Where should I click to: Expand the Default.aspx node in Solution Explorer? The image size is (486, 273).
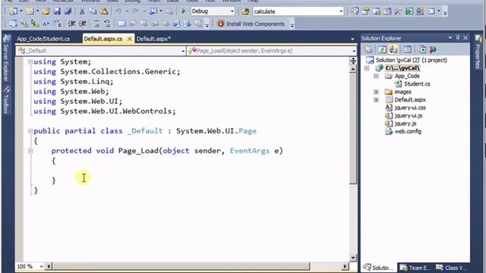point(376,99)
